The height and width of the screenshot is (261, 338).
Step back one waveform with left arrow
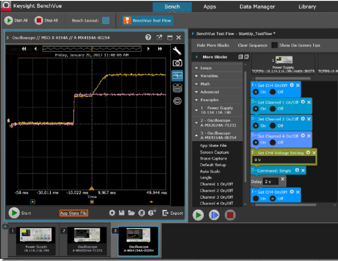coord(36,49)
